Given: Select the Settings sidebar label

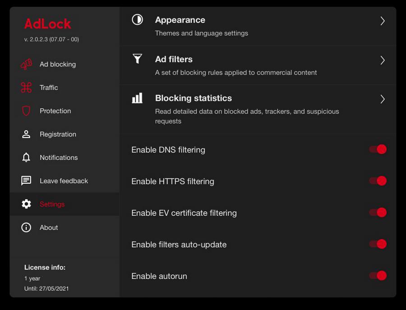Looking at the screenshot, I should coord(52,204).
